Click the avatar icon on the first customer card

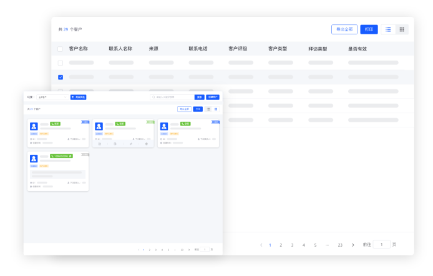34,126
